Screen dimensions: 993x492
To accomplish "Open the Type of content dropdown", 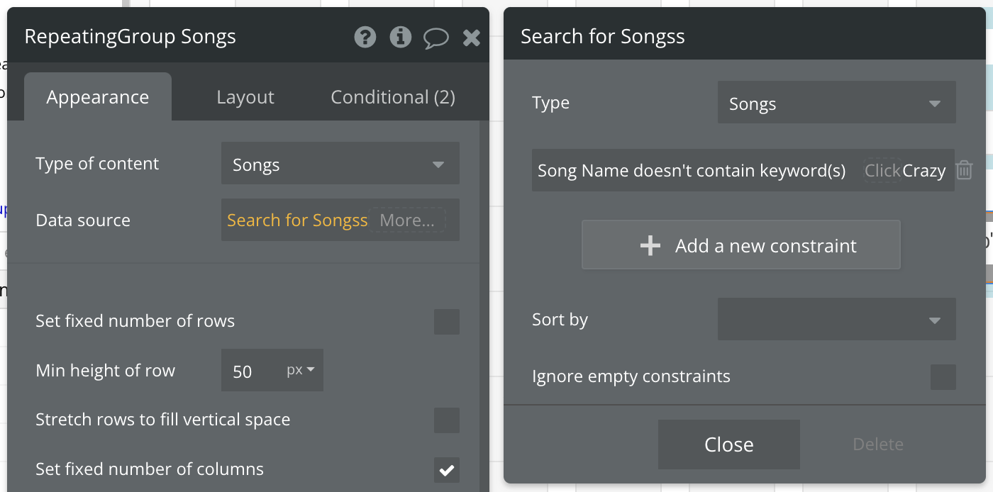I will coord(340,164).
